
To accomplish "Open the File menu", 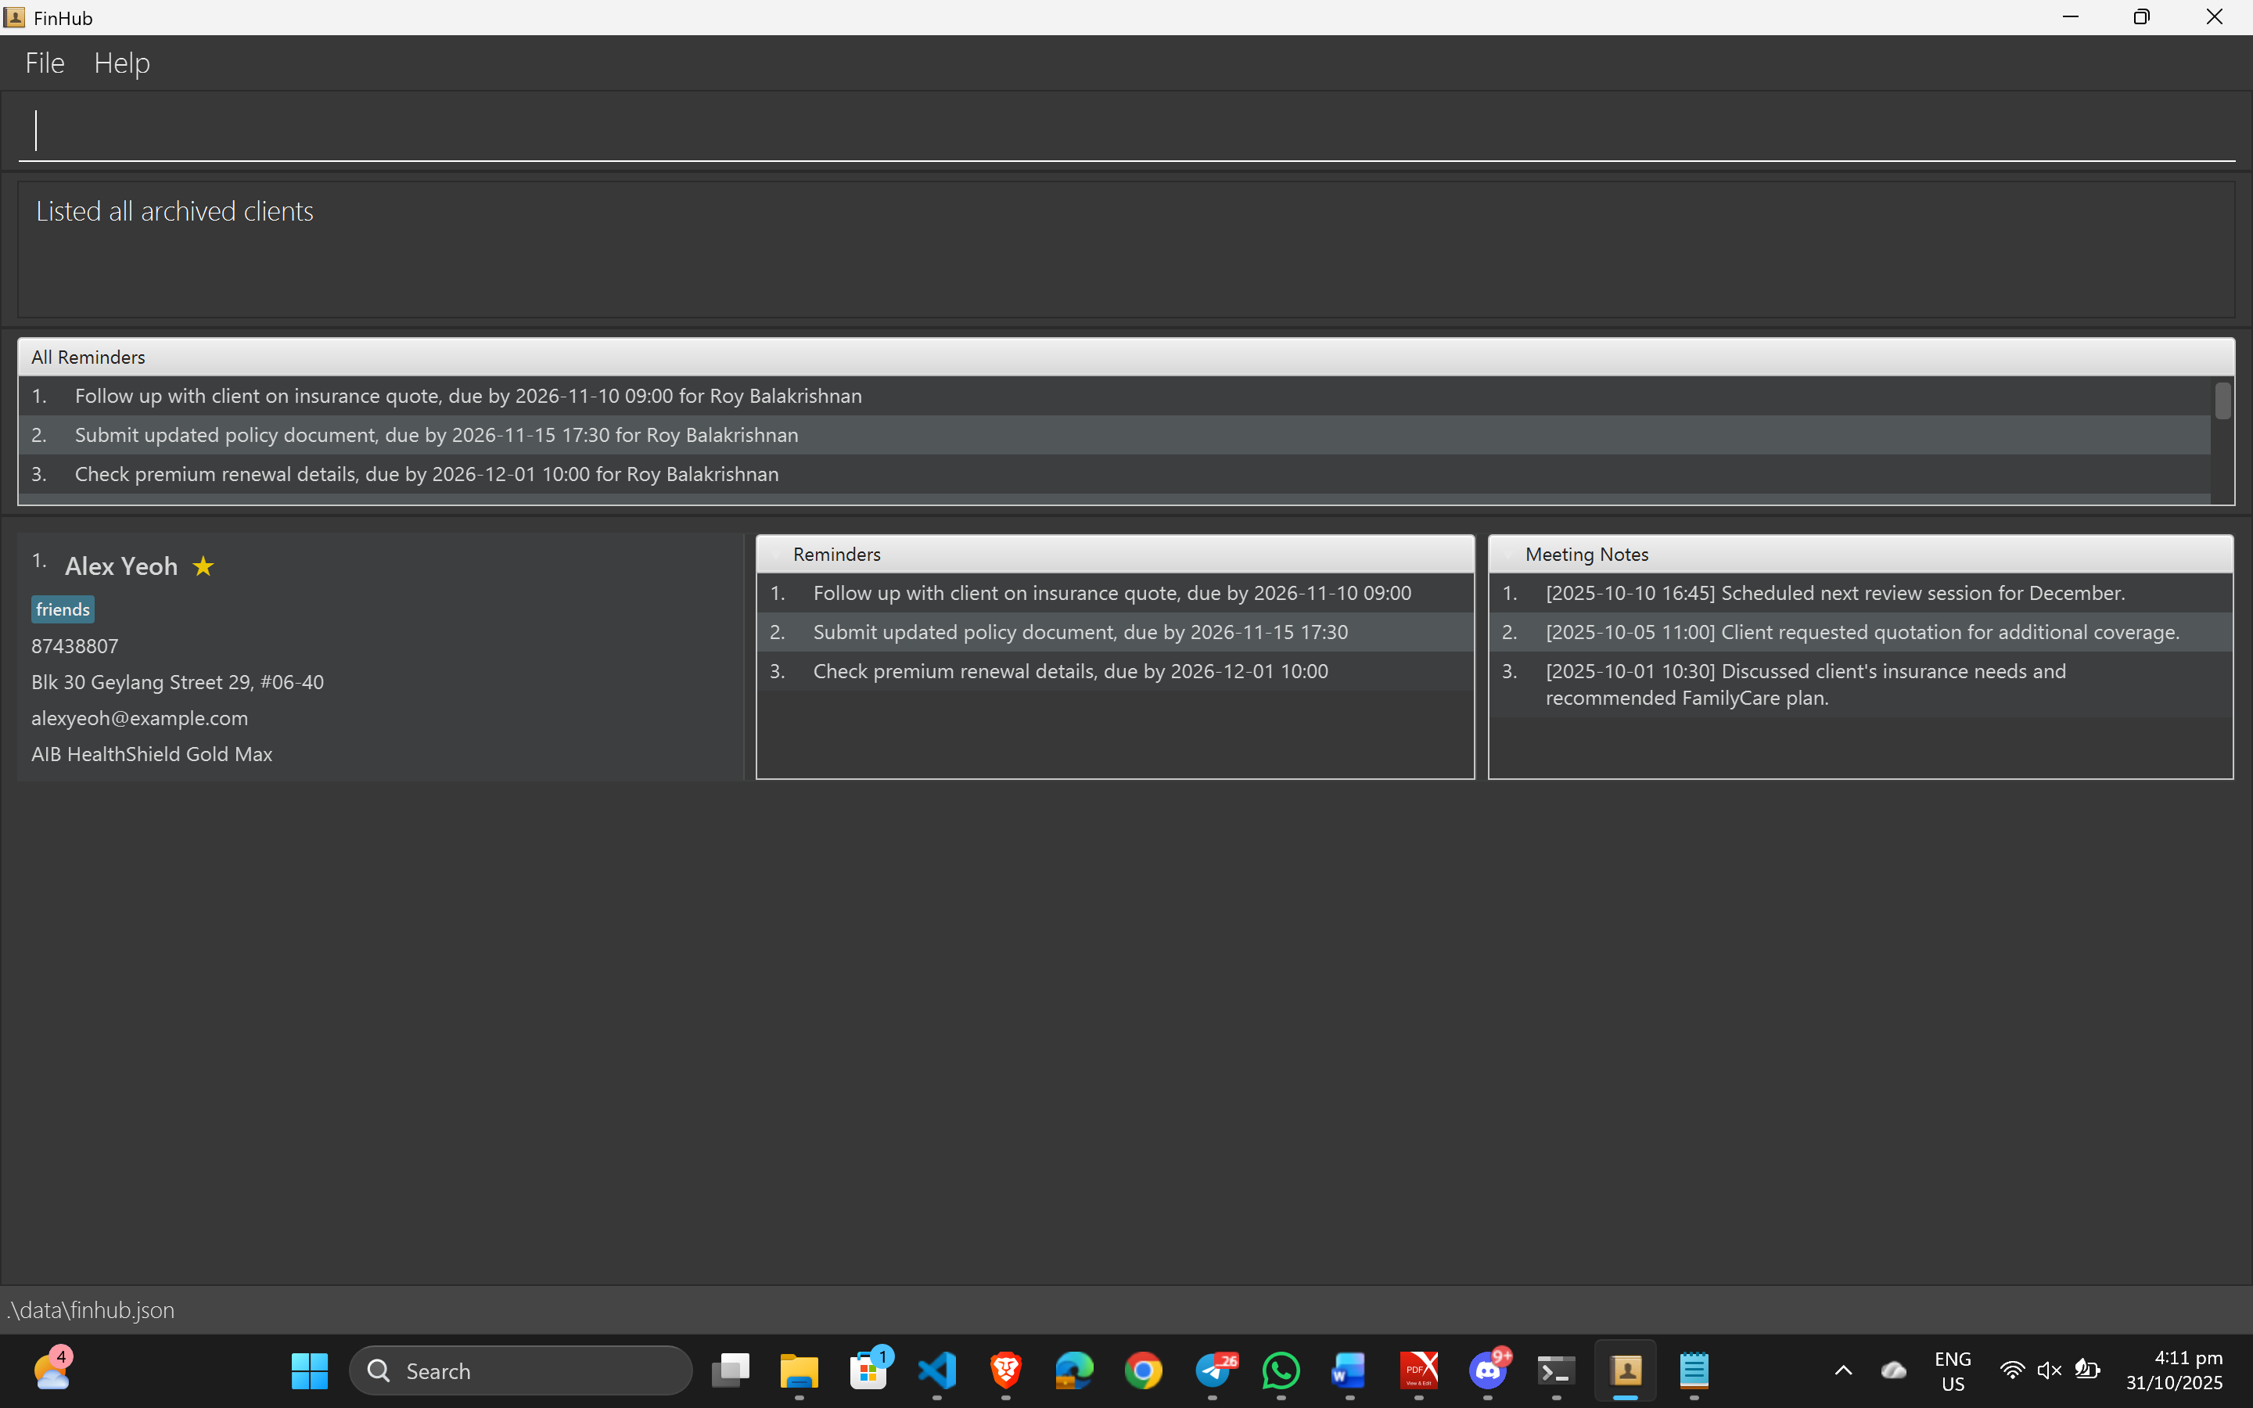I will [x=45, y=63].
